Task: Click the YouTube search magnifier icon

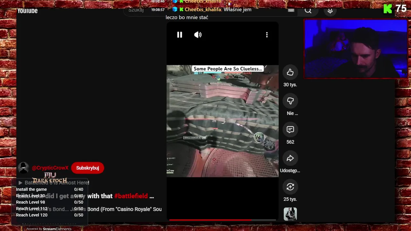Action: 308,10
